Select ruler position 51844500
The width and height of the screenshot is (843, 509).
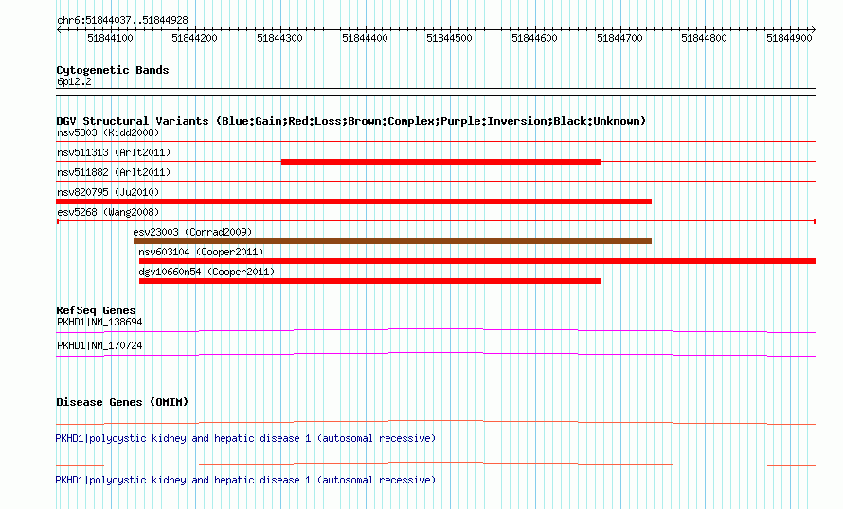point(449,38)
